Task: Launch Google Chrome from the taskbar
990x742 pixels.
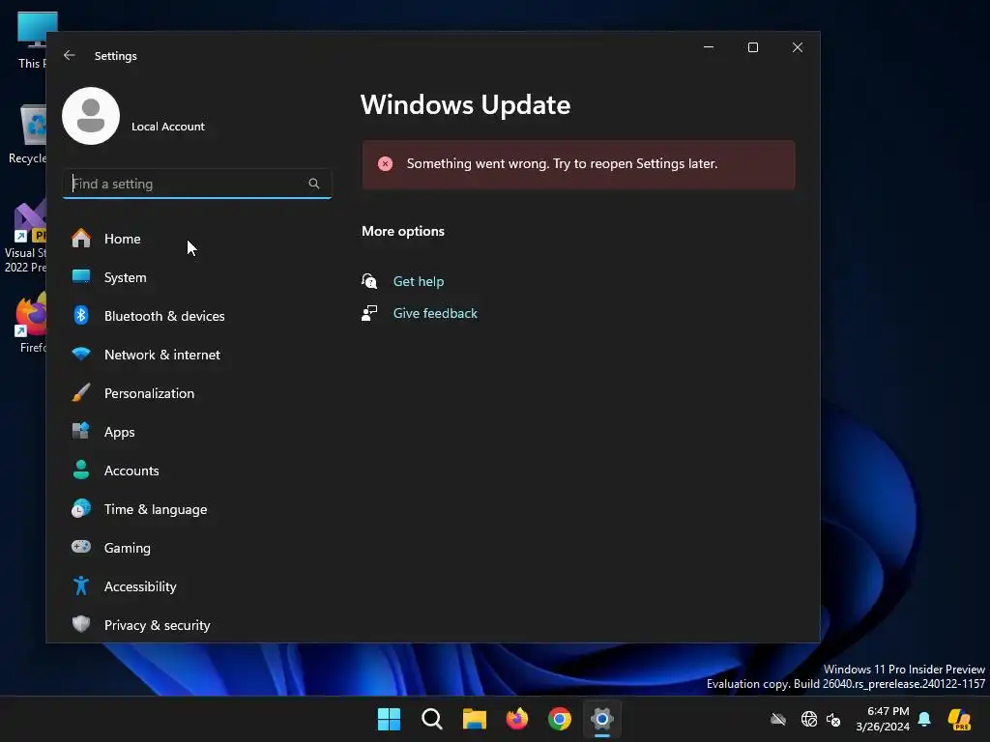Action: (560, 719)
